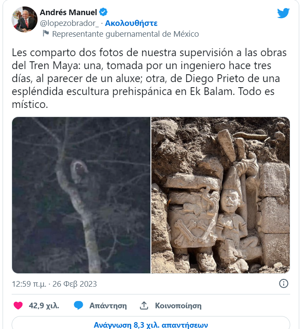Click the share upload arrow icon
This screenshot has height=329, width=307.
[x=144, y=306]
